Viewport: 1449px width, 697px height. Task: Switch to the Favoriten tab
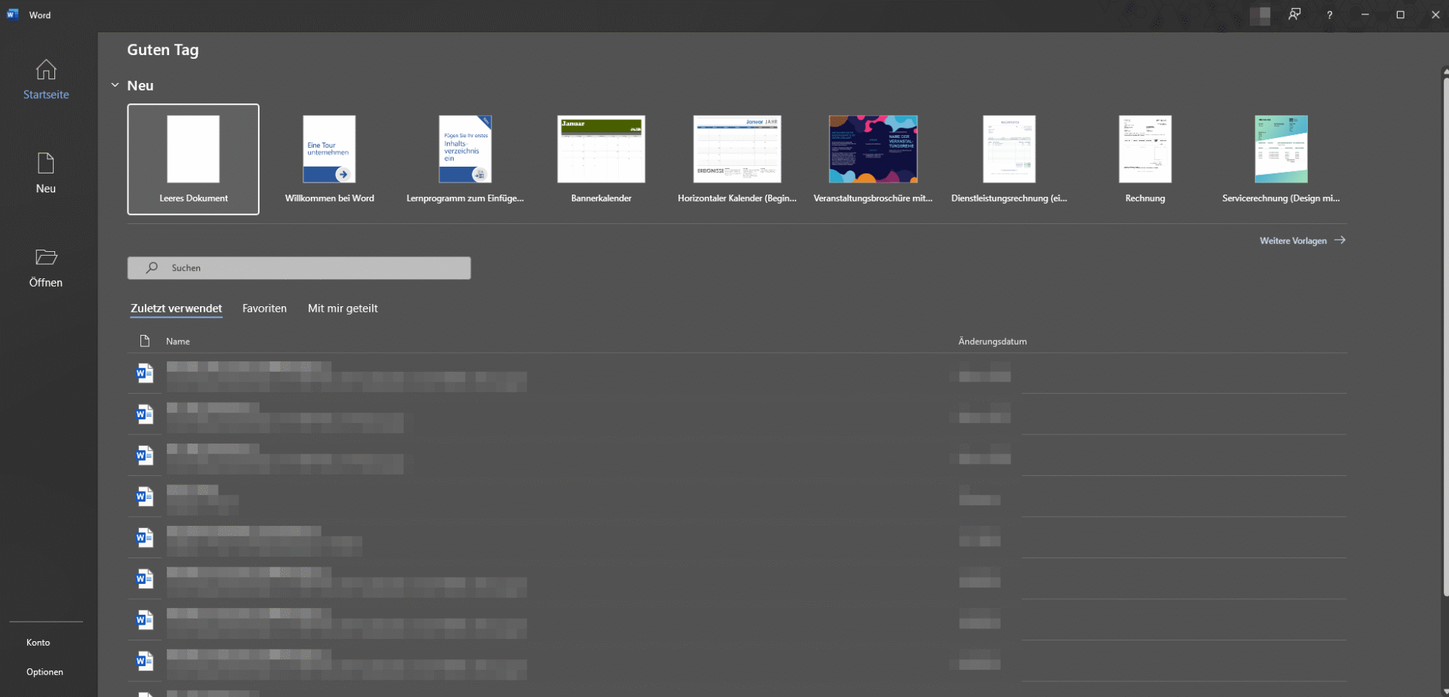(x=264, y=308)
